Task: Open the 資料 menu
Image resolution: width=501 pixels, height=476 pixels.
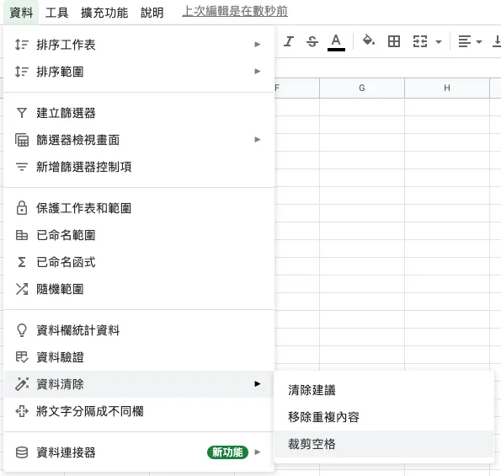Action: (21, 13)
